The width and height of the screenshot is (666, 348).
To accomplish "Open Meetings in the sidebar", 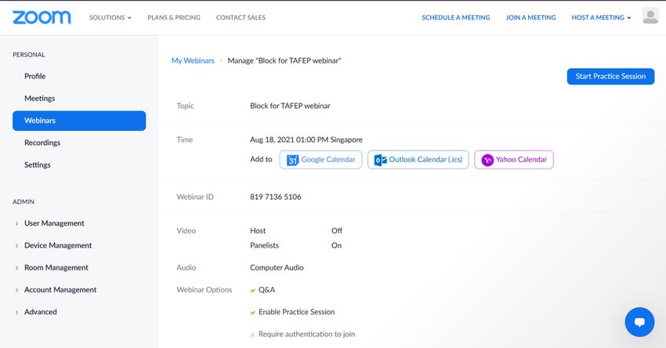I will tap(39, 99).
